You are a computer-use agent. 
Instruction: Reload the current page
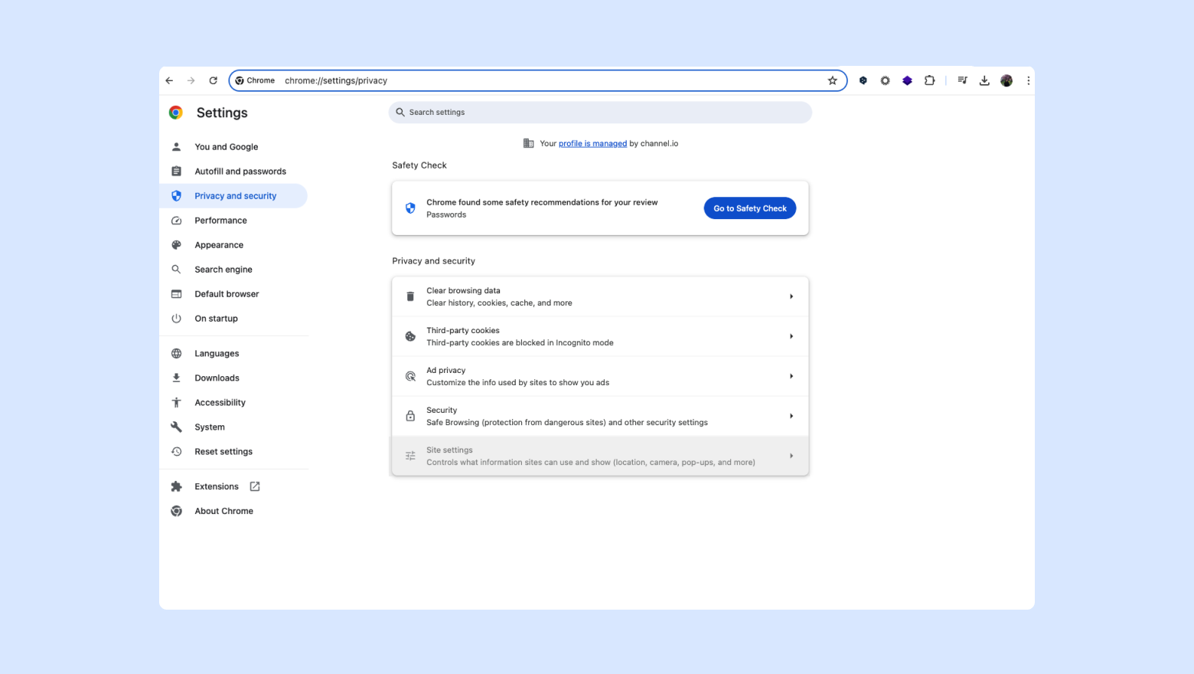click(x=214, y=80)
